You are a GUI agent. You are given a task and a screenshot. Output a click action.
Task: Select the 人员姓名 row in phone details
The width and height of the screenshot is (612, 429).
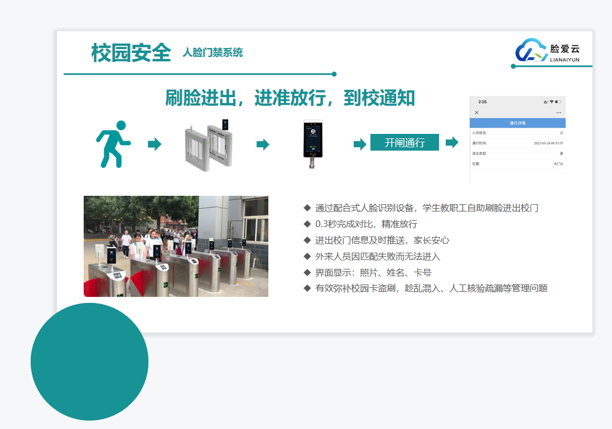[518, 133]
